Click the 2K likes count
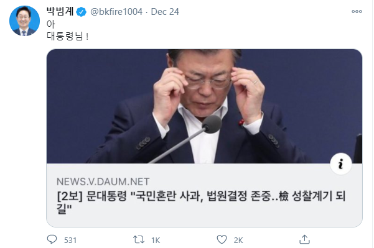The width and height of the screenshot is (374, 248). pos(238,240)
